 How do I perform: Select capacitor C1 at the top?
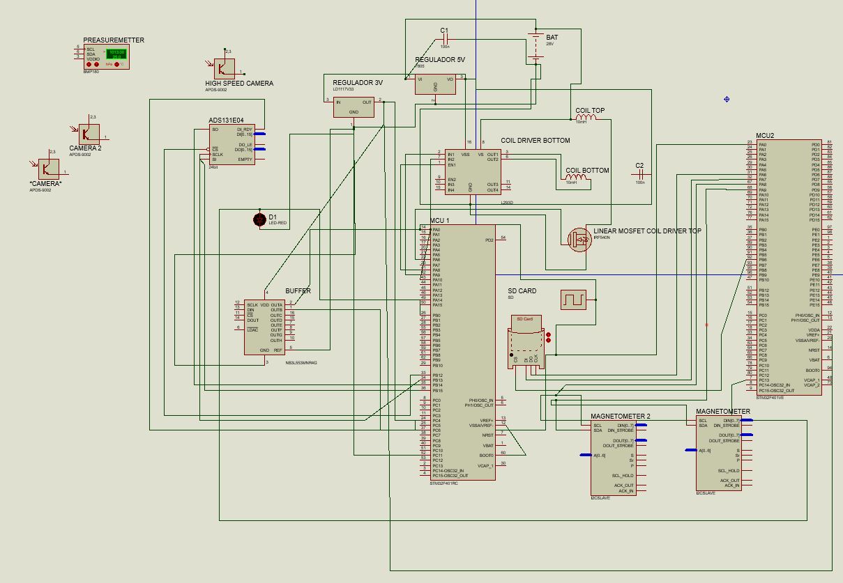click(446, 38)
